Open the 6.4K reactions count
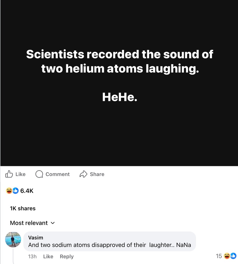The width and height of the screenshot is (238, 264). (27, 191)
